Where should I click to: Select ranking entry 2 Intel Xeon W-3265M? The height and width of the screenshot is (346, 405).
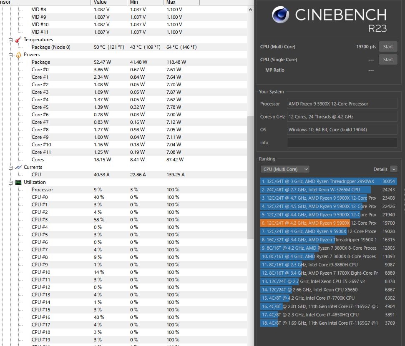[329, 190]
